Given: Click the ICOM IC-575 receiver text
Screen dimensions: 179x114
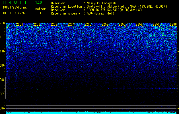Looking at the screenshot, I should pyautogui.click(x=114, y=10).
